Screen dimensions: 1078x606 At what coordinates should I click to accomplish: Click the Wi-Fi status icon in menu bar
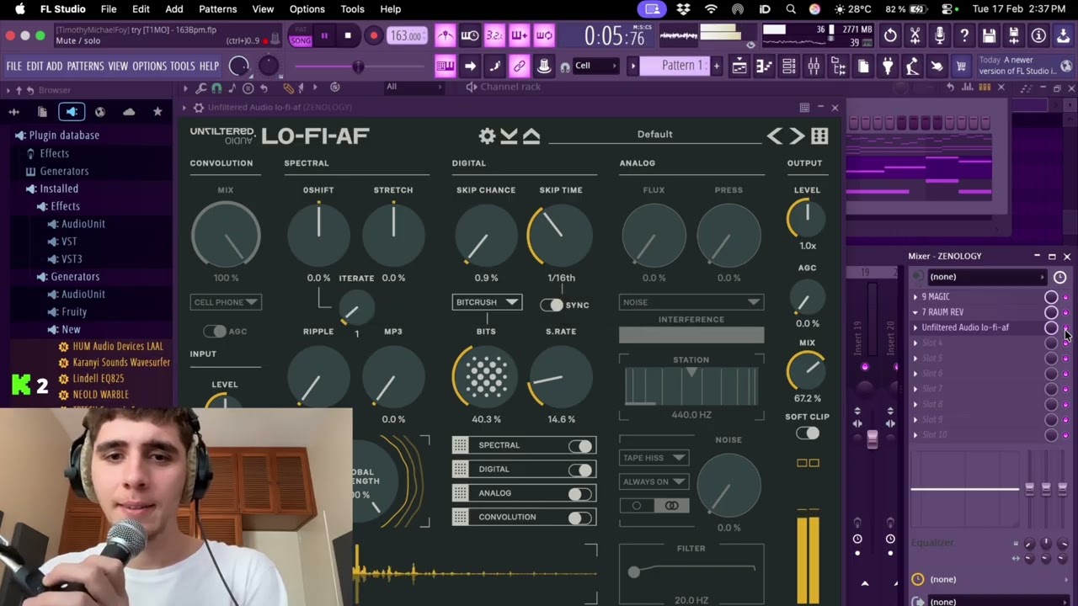(x=712, y=9)
